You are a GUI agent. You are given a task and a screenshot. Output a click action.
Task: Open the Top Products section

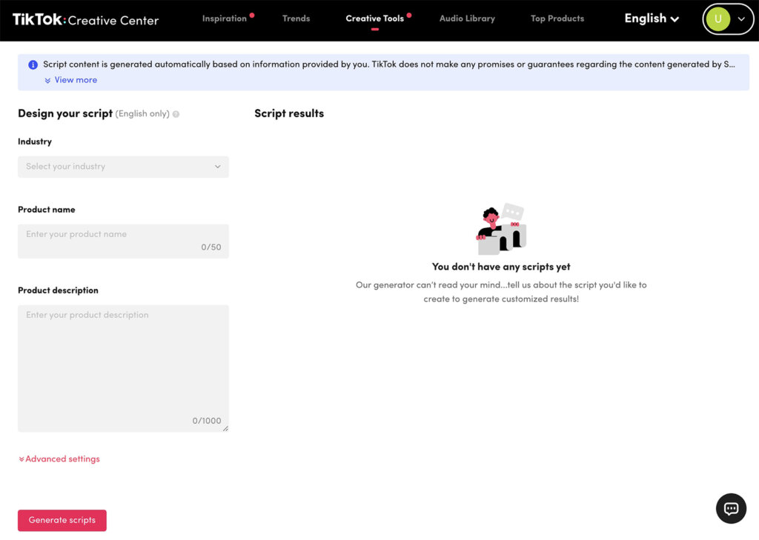557,19
